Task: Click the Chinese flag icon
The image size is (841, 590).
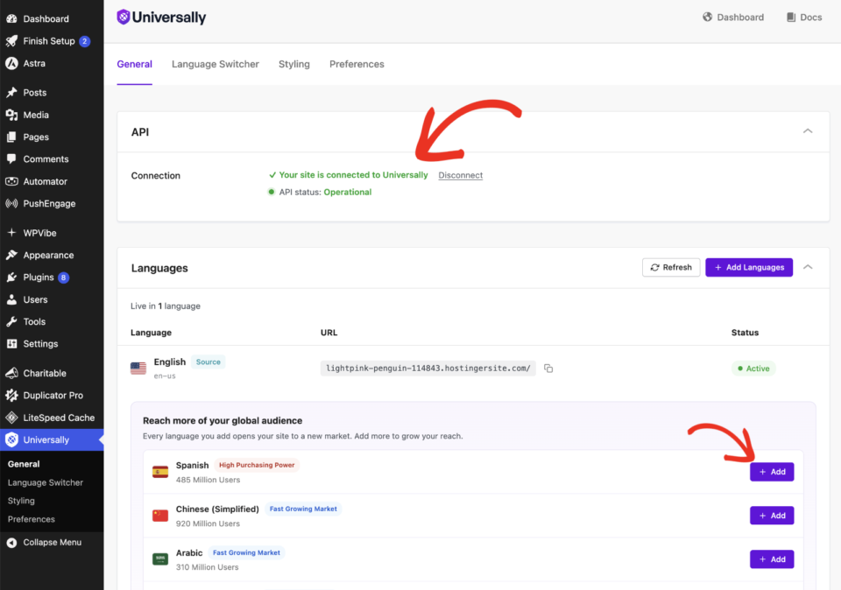Action: [159, 516]
